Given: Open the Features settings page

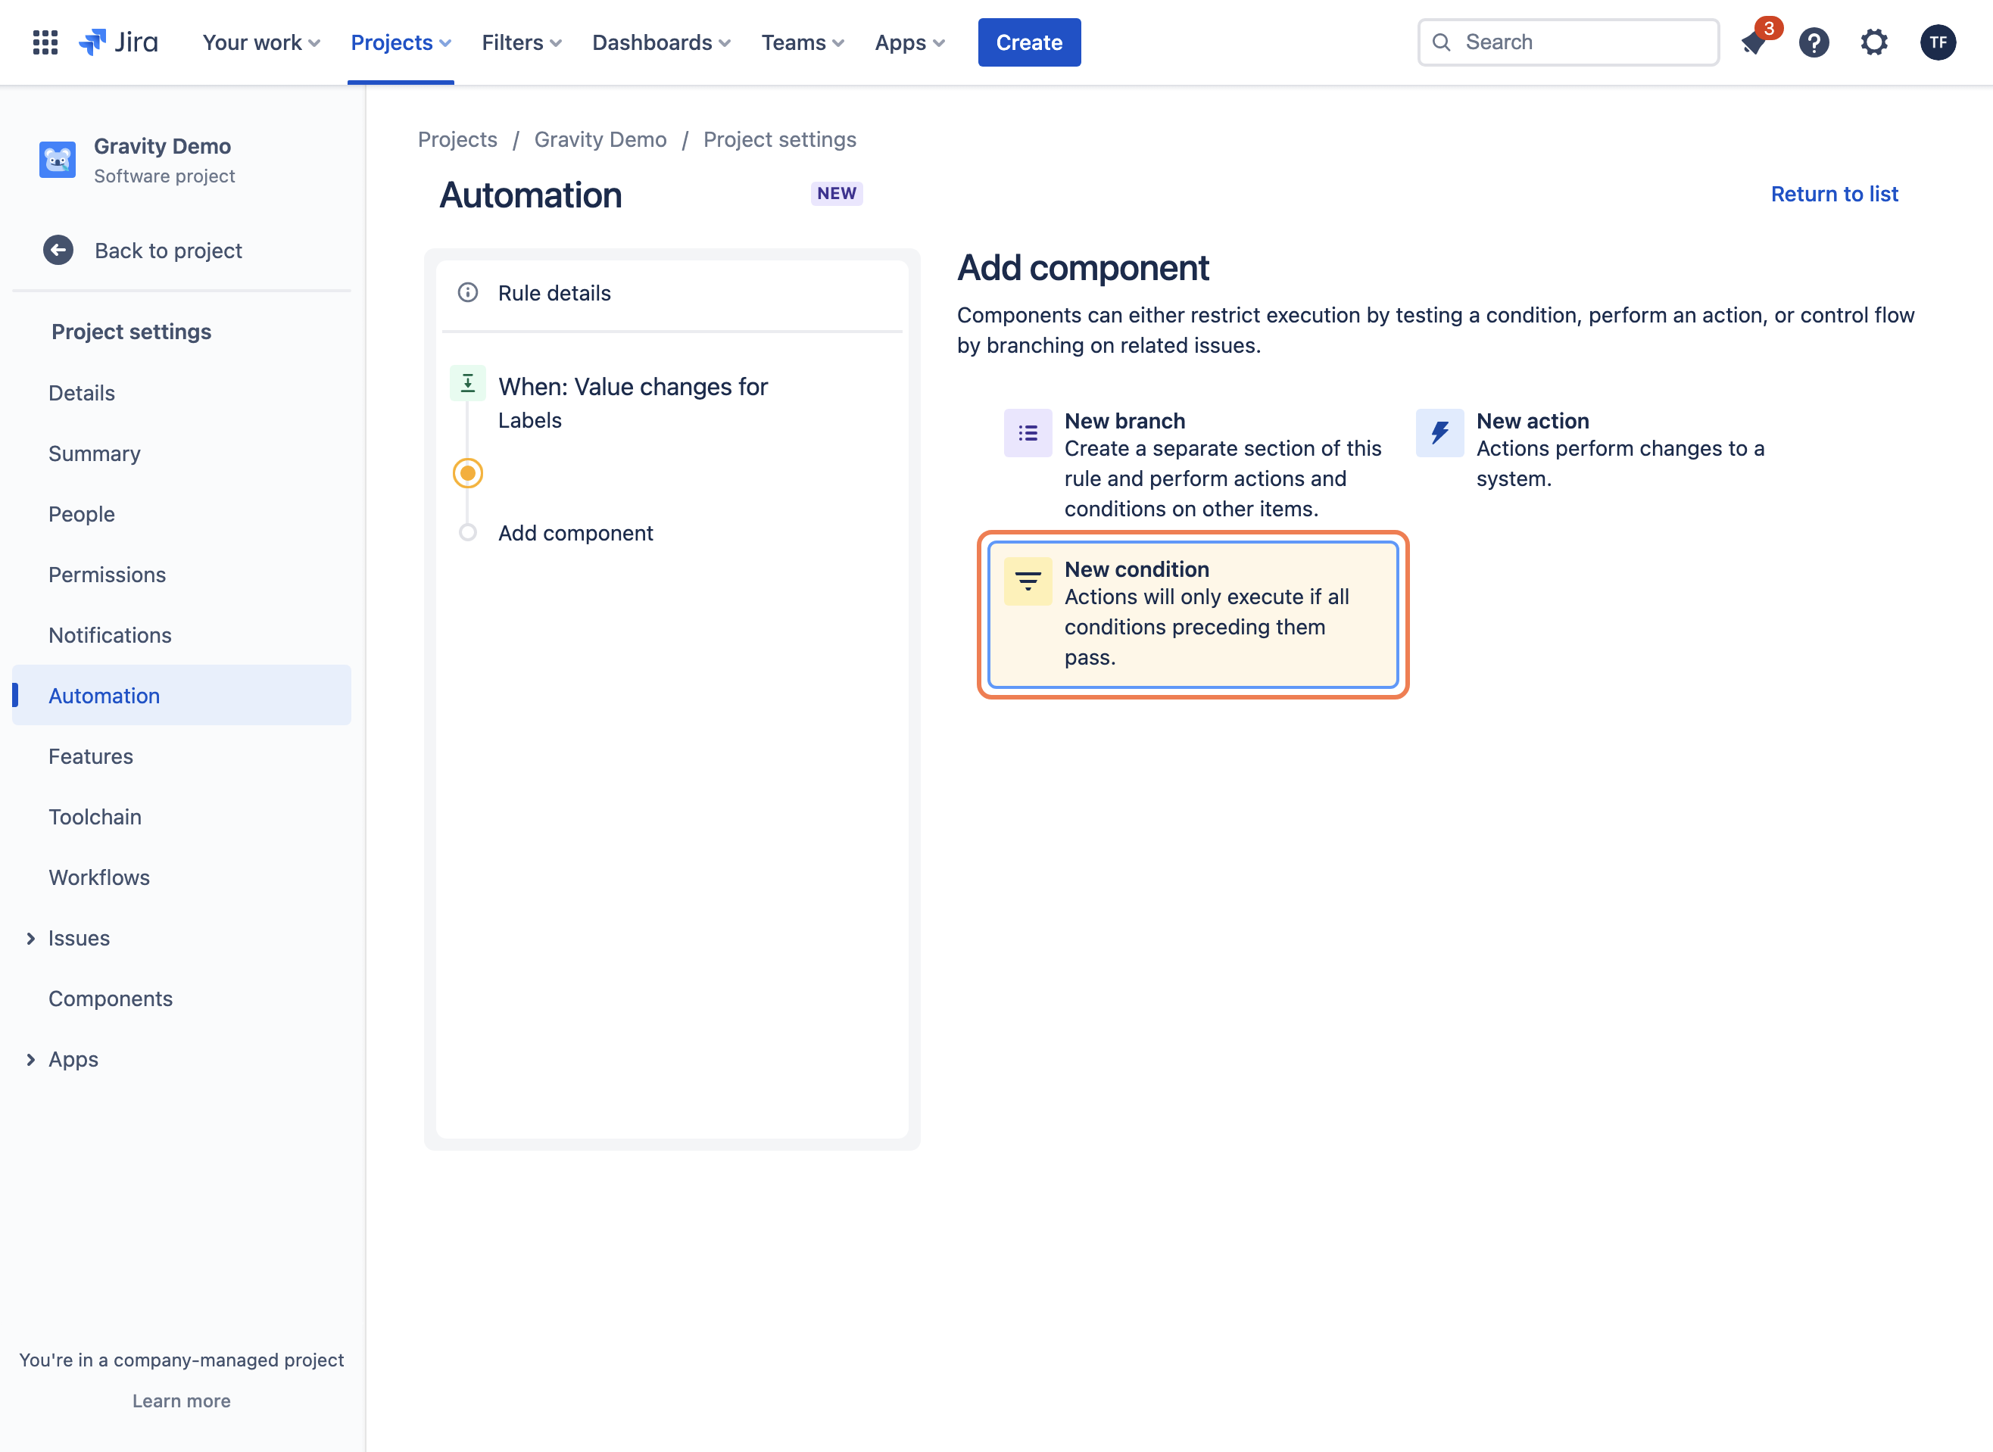Looking at the screenshot, I should (91, 756).
